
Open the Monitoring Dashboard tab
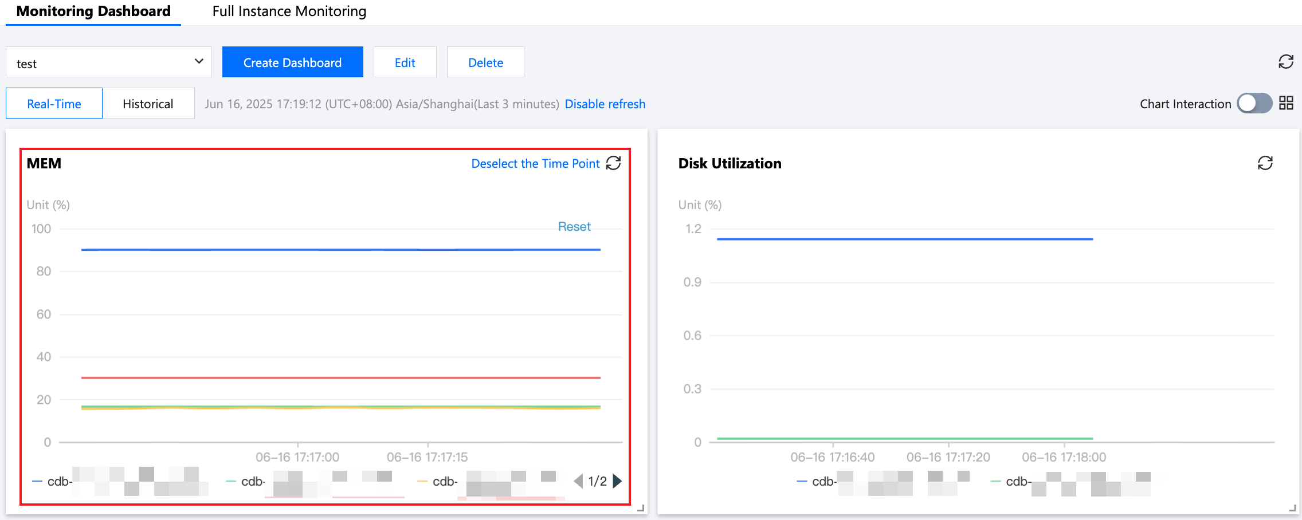[93, 11]
